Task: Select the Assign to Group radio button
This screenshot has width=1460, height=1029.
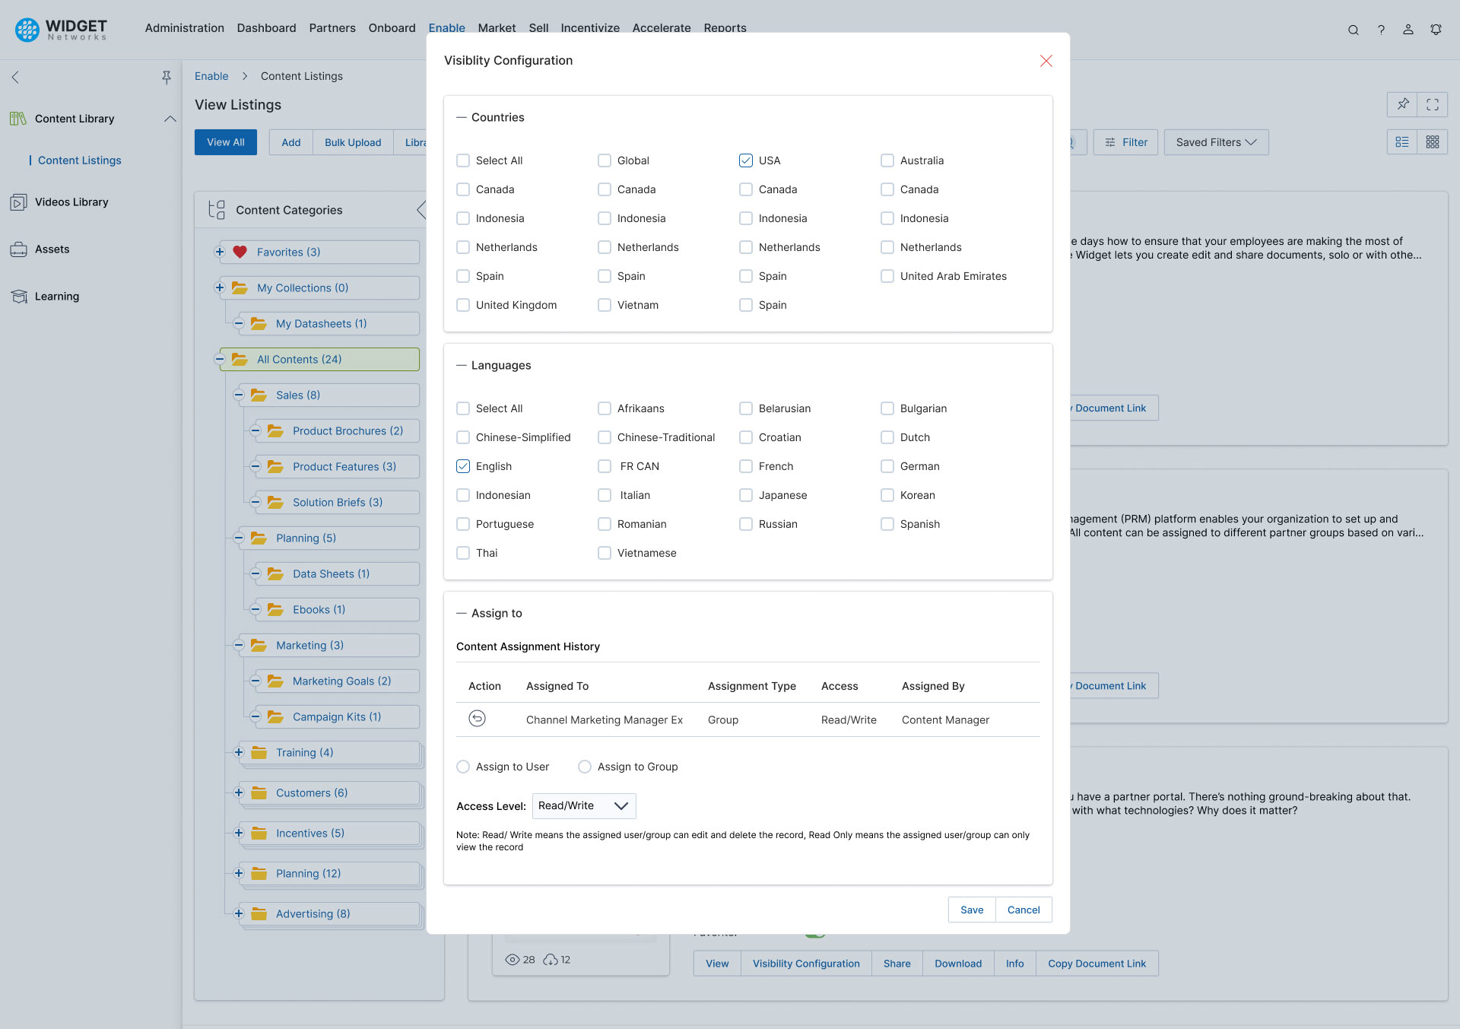Action: 585,767
